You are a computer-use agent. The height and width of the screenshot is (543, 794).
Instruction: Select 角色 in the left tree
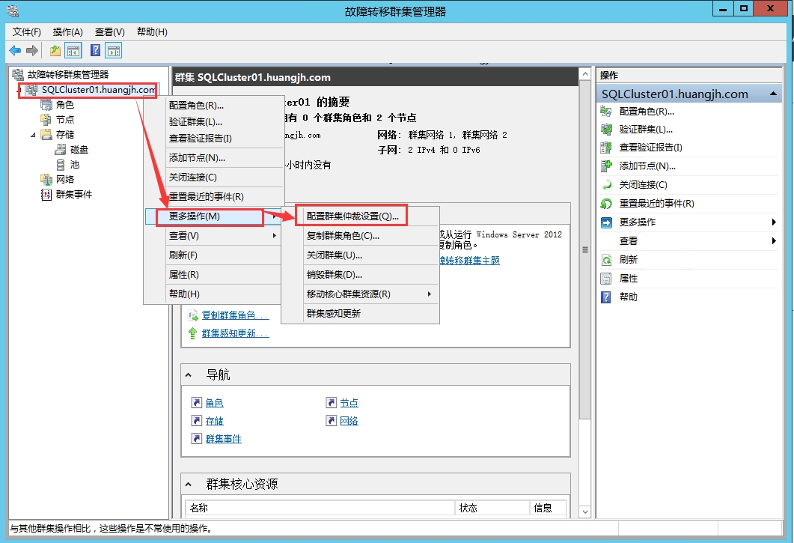pos(65,104)
